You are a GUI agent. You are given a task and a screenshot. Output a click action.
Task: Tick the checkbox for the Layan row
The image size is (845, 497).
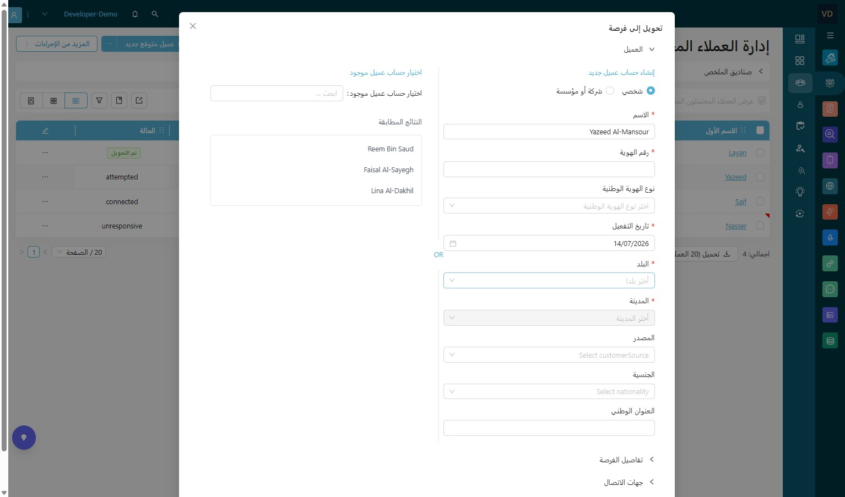[x=760, y=152]
